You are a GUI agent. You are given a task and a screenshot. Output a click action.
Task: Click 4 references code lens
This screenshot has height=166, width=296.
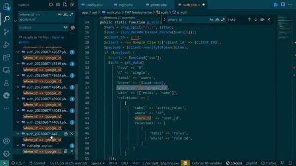(108, 18)
